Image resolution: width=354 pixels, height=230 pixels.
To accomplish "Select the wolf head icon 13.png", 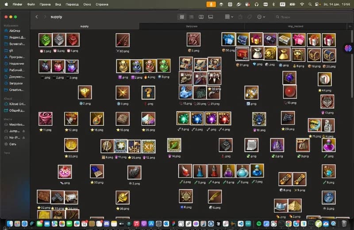I will (x=327, y=101).
